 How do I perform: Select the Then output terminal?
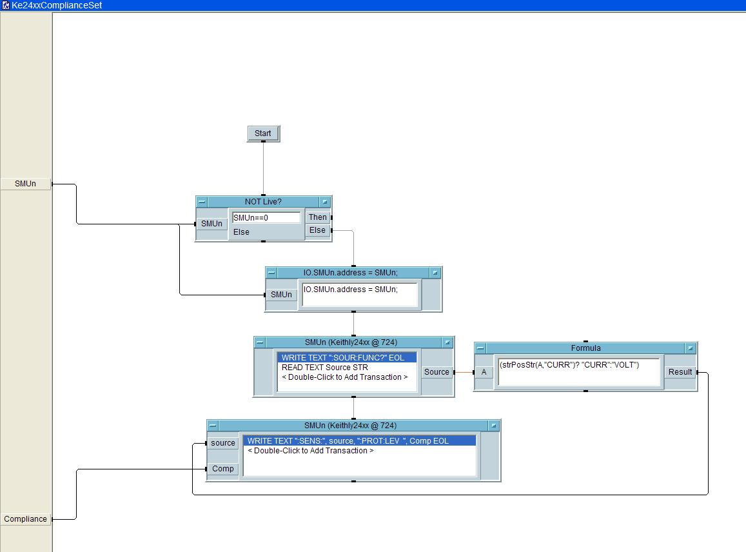pyautogui.click(x=317, y=217)
